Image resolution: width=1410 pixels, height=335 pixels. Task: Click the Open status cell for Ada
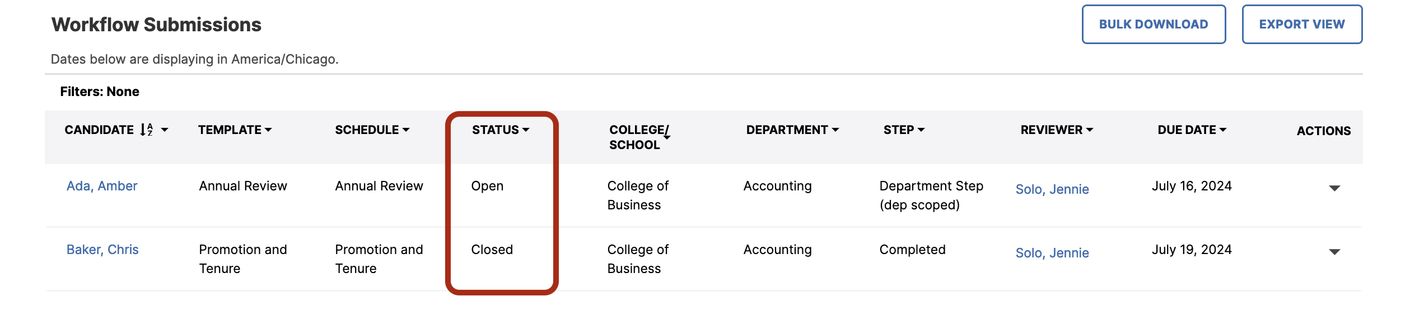(x=487, y=186)
